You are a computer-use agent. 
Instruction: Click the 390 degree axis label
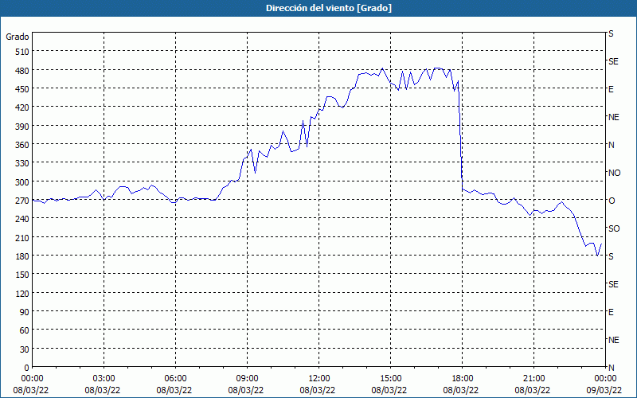pos(22,127)
